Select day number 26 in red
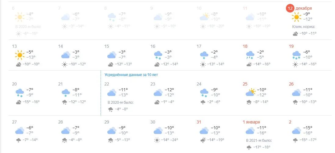The height and width of the screenshot is (153, 335). pos(291,84)
